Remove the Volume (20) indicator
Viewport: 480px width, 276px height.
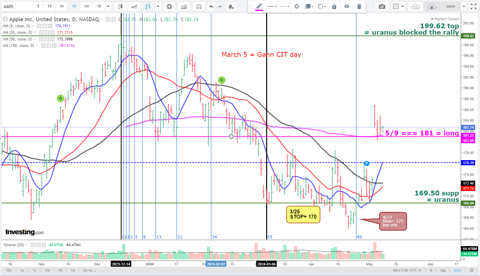[x=44, y=245]
